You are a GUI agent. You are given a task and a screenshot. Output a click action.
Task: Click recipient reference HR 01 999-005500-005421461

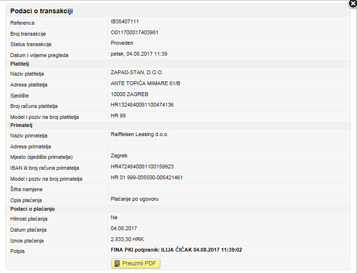point(147,178)
